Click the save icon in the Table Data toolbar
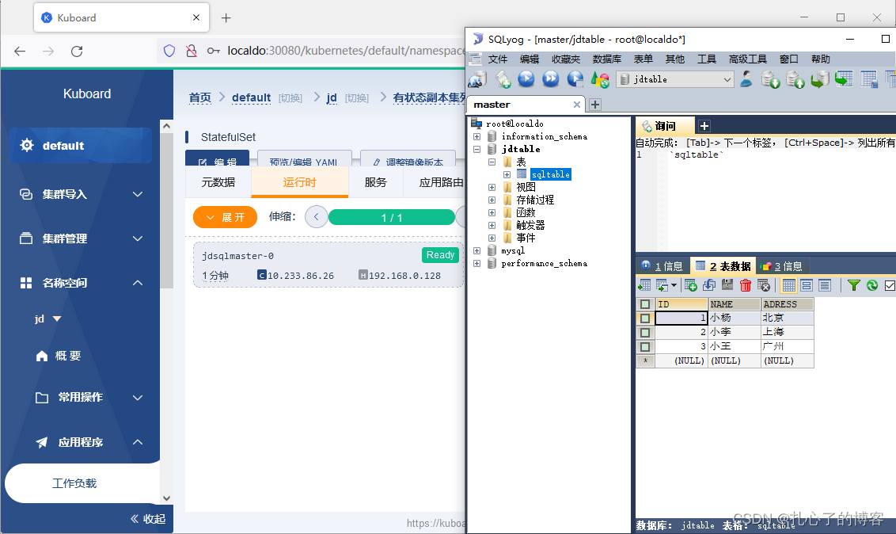 pos(727,284)
